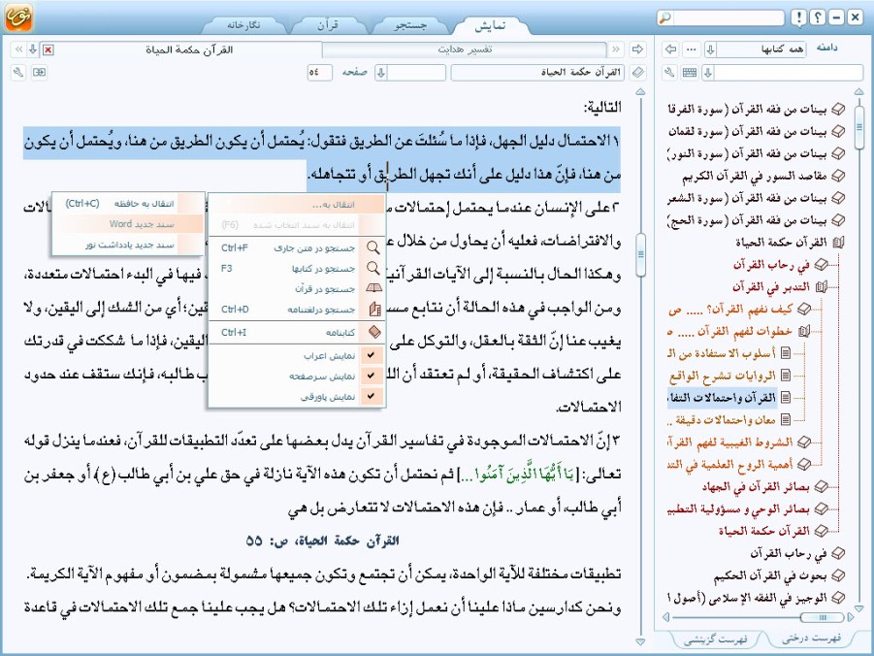874x656 pixels.
Task: Click the three-dots button beside the scope selector
Action: click(692, 49)
